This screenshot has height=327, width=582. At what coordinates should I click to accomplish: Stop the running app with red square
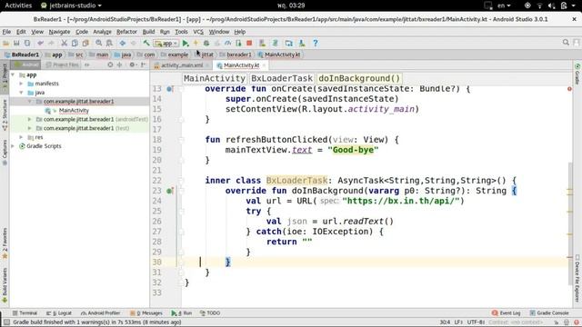tap(249, 44)
